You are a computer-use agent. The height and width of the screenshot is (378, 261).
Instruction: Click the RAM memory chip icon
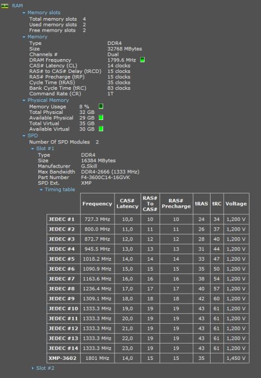click(x=4, y=6)
